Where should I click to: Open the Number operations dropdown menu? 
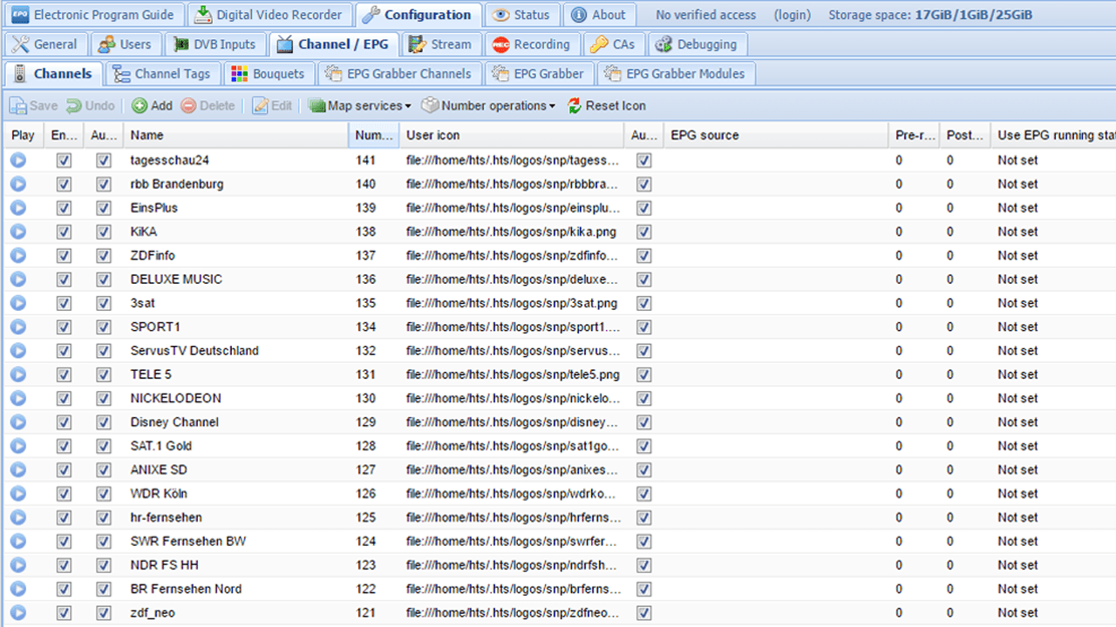[488, 105]
